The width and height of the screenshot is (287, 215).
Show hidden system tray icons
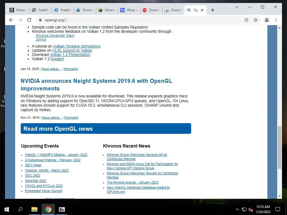point(237,209)
